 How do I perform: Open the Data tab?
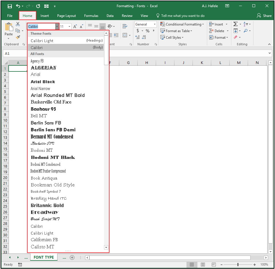(x=110, y=16)
